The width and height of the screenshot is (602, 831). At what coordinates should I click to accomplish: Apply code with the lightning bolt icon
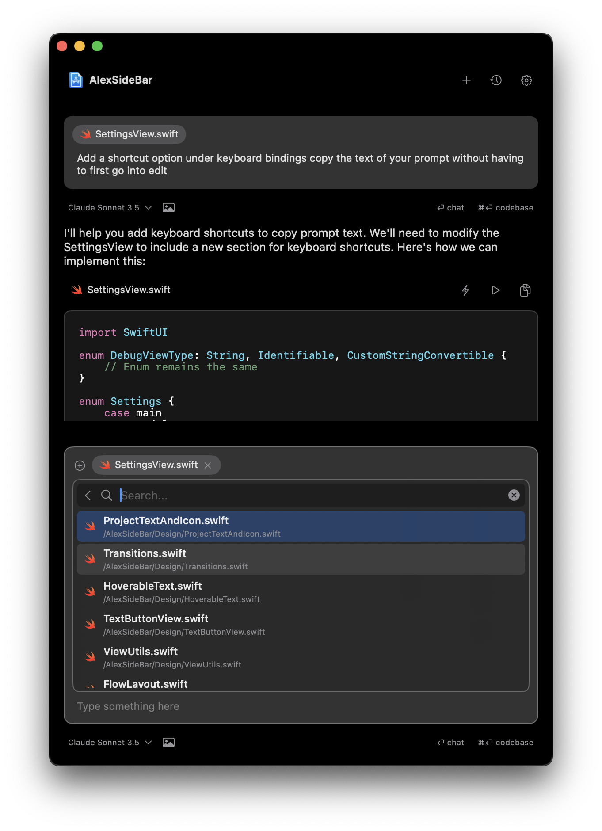point(465,290)
